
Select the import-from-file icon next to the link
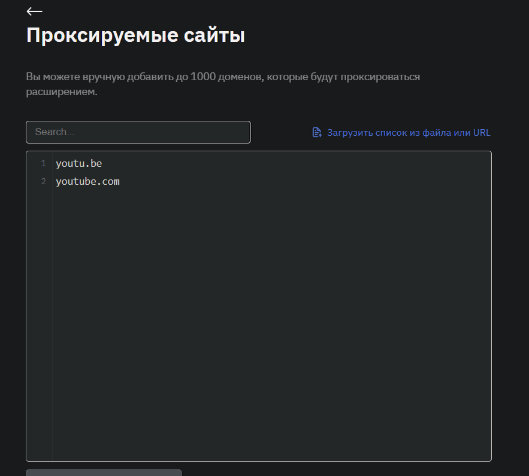316,132
